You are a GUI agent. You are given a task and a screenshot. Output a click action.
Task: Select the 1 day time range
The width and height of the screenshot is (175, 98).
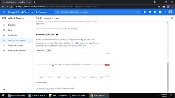pos(48,50)
